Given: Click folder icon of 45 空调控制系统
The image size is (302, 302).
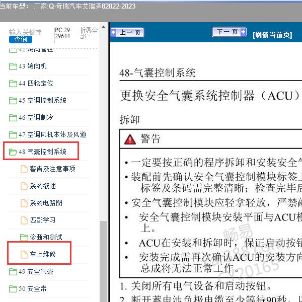Looking at the screenshot, I should click(x=13, y=101).
